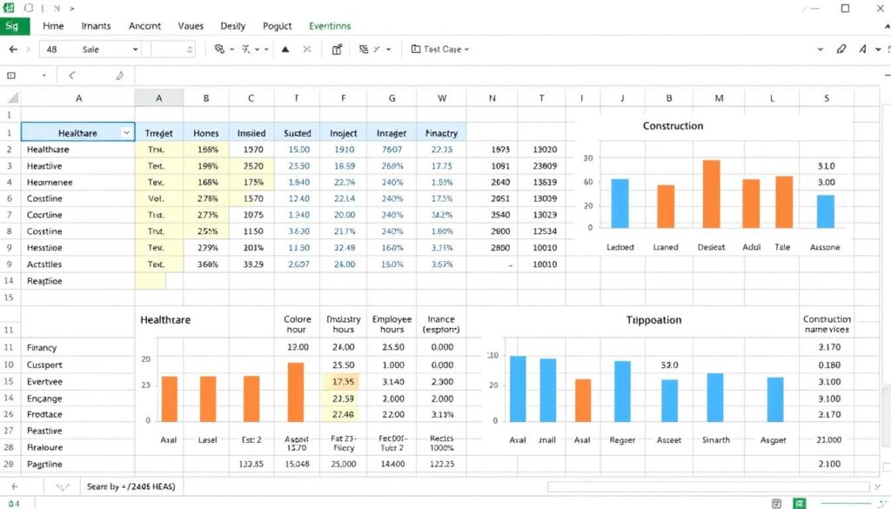Screen dimensions: 891x509
Task: Click the zoom slider in status bar
Action: (845, 503)
